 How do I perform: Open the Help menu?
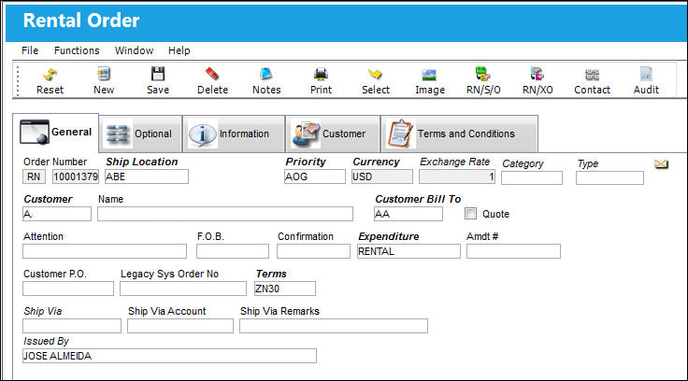click(x=179, y=50)
